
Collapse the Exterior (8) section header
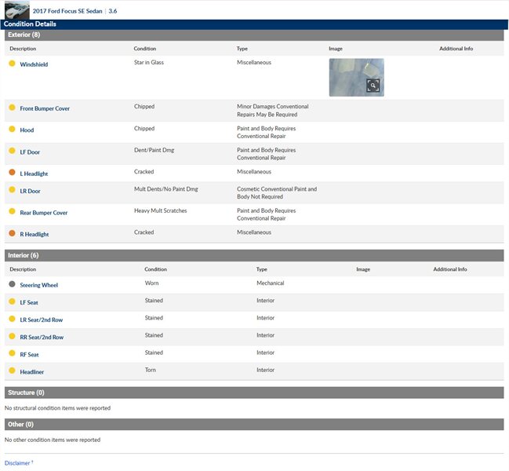[24, 35]
